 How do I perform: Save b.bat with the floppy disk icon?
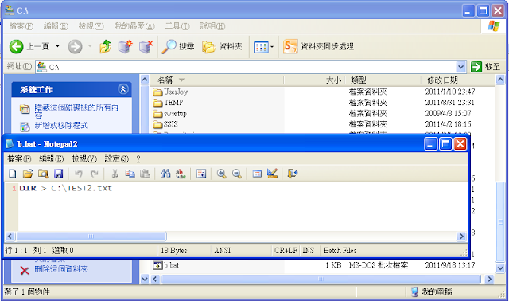[x=58, y=174]
